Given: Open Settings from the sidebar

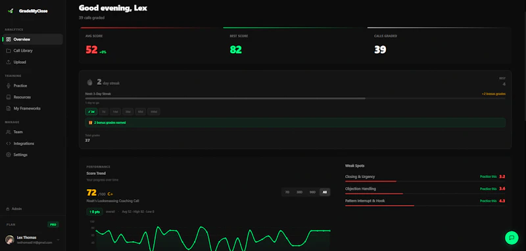Looking at the screenshot, I should [32, 154].
